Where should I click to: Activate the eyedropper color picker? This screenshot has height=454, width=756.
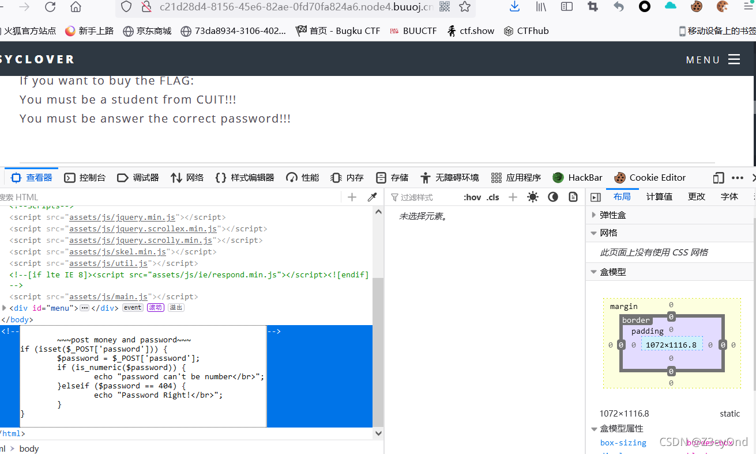click(x=372, y=197)
